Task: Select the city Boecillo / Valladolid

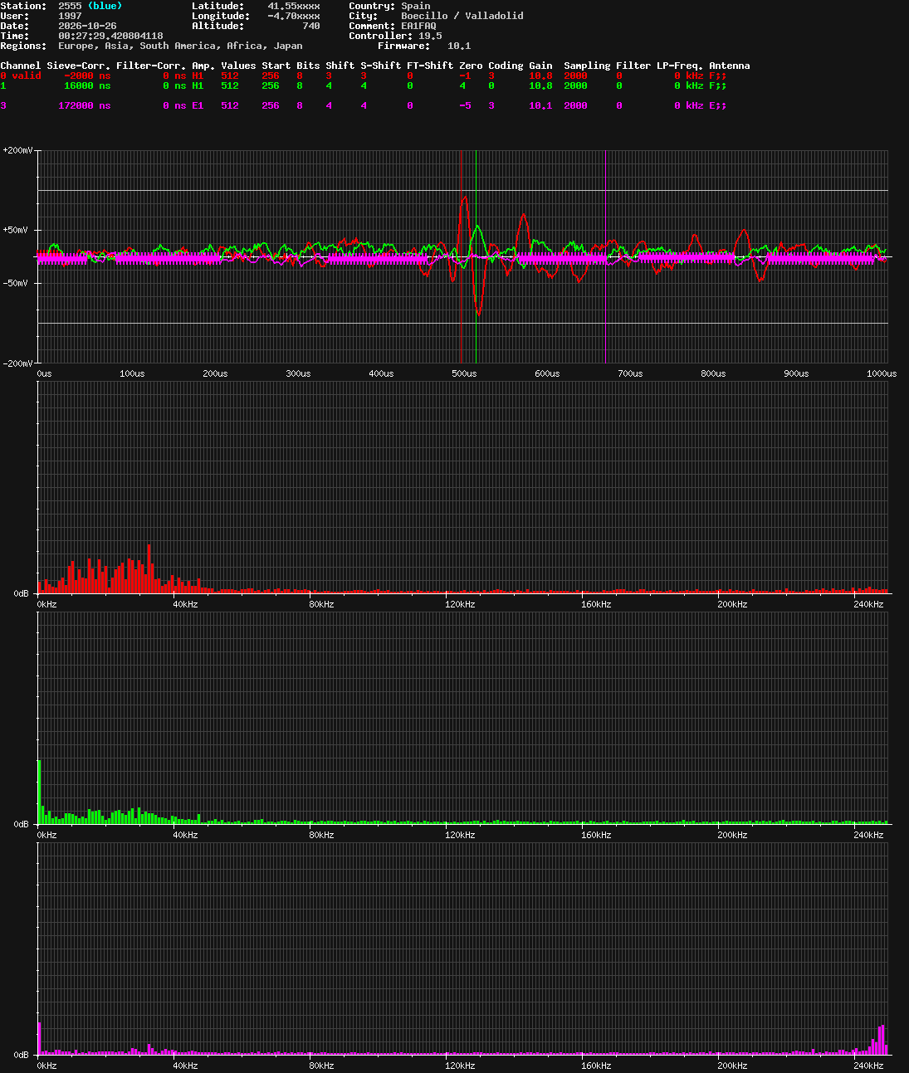Action: point(462,16)
